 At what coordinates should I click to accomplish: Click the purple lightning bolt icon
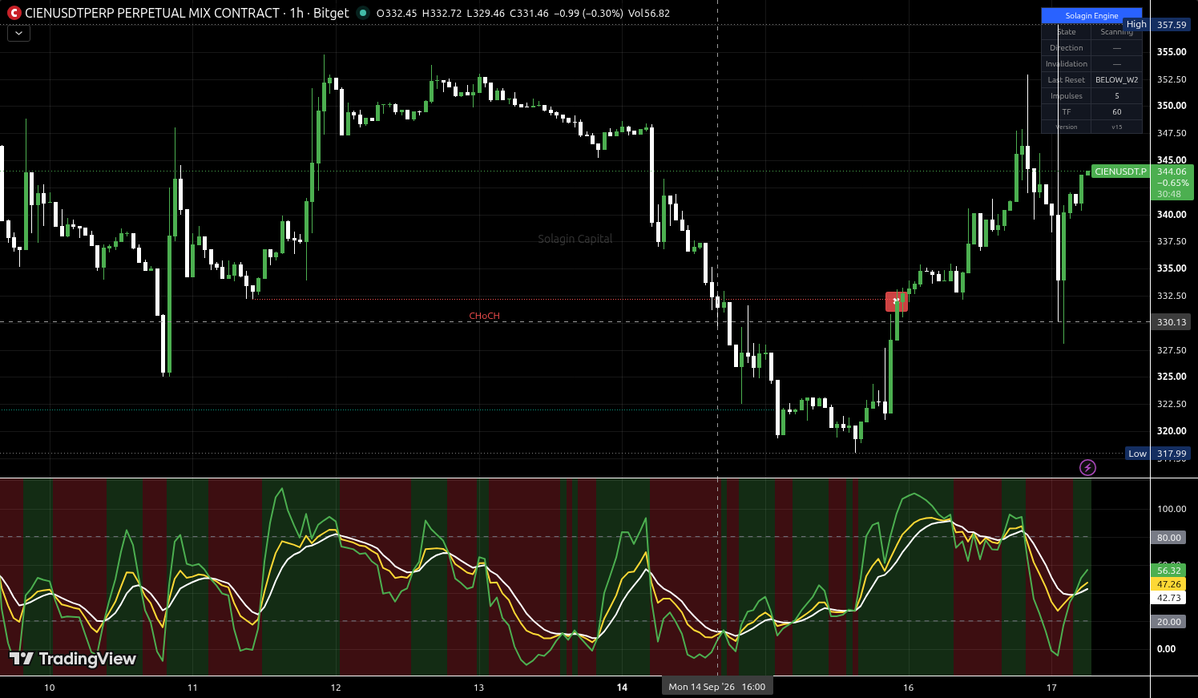tap(1087, 467)
